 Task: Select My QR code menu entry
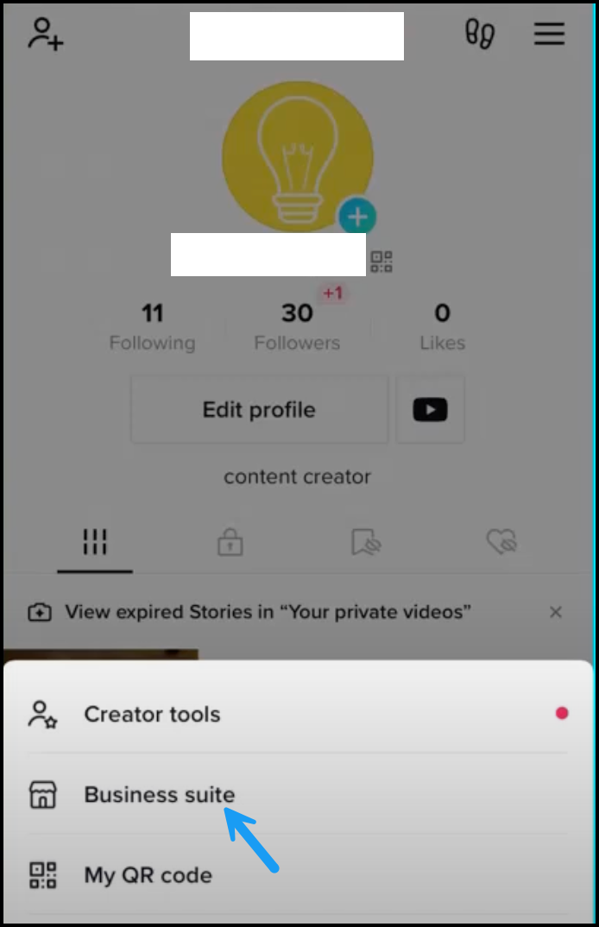pyautogui.click(x=298, y=875)
